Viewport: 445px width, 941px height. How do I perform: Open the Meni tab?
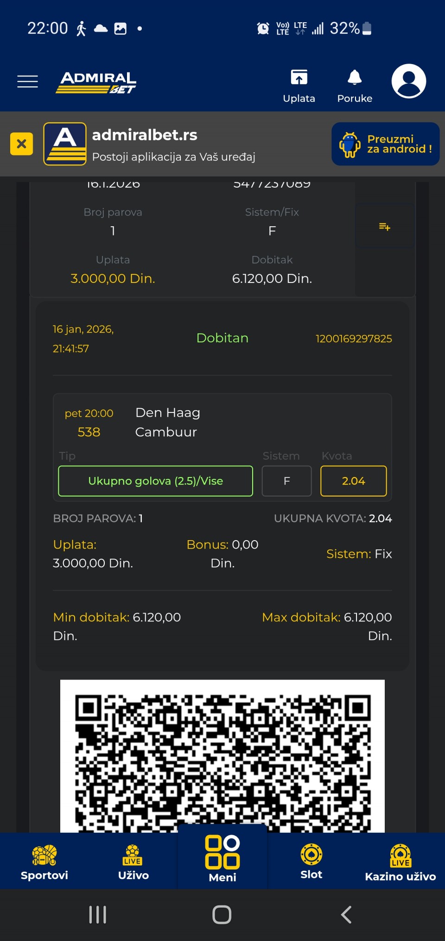pyautogui.click(x=222, y=859)
